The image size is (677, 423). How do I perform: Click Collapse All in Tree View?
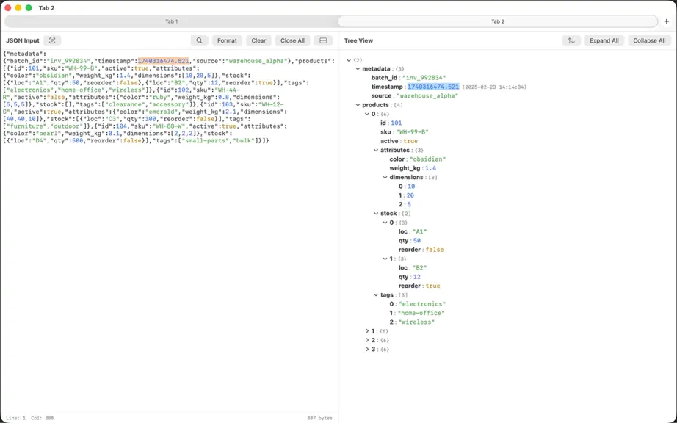tap(649, 40)
